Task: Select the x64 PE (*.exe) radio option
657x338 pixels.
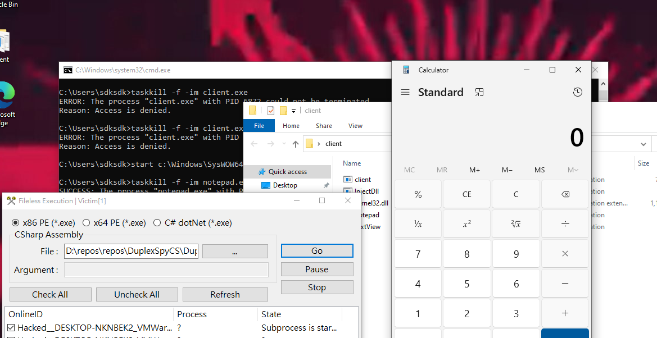Action: click(x=86, y=223)
